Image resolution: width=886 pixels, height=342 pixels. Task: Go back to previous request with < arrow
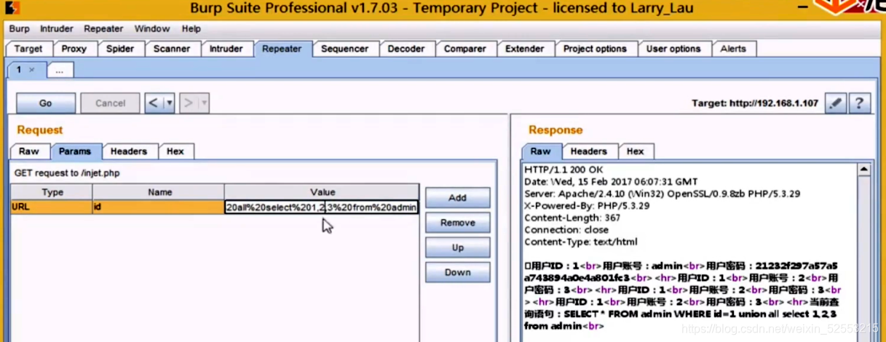[154, 103]
